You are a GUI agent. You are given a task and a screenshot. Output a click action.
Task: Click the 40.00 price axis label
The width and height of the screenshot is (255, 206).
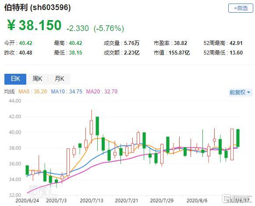click(x=15, y=132)
